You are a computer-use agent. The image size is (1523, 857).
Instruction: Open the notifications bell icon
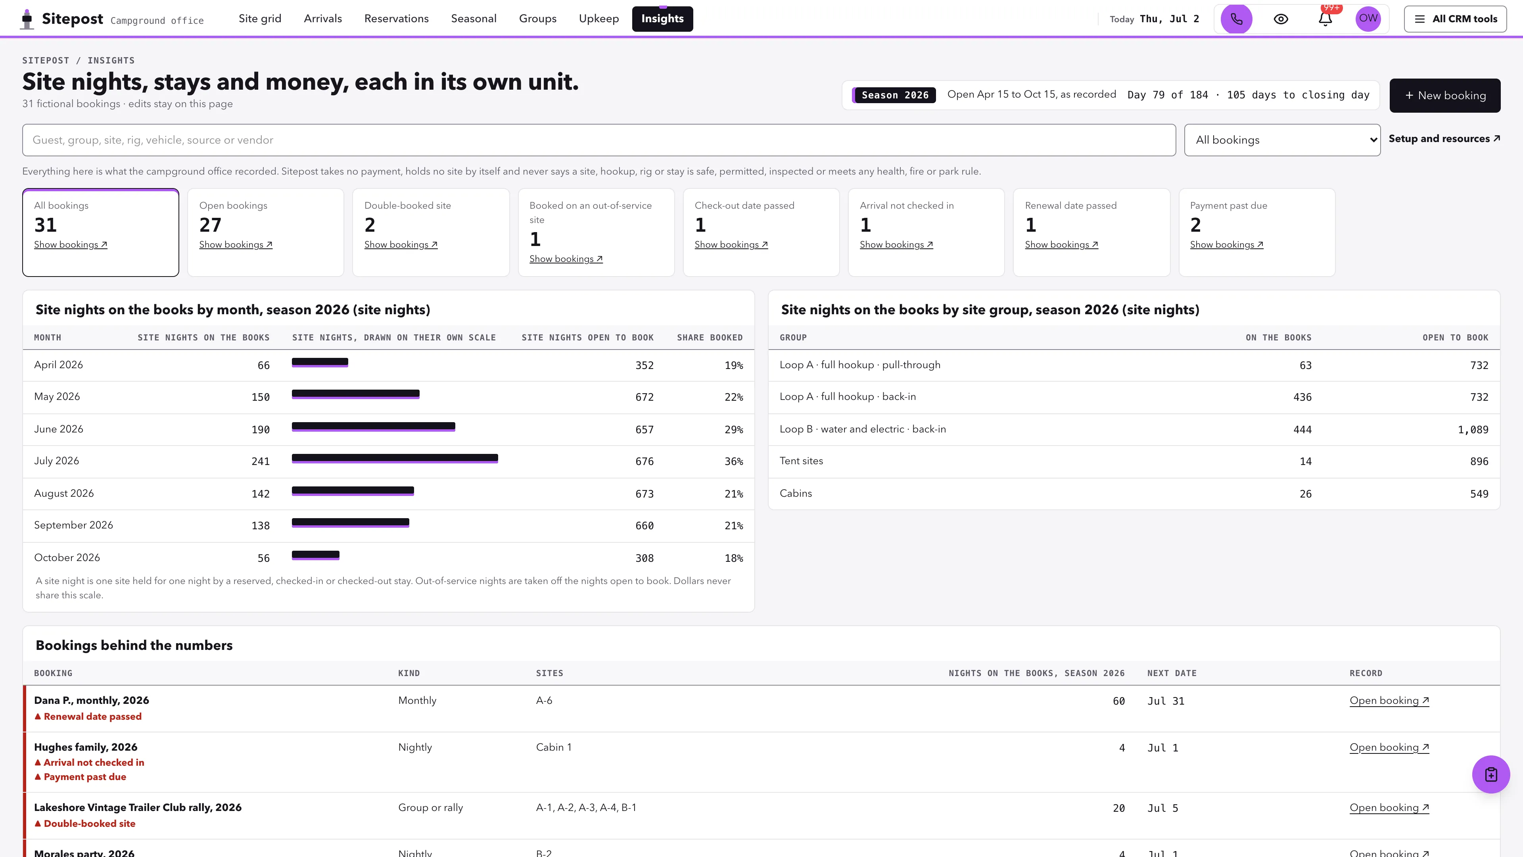1325,19
